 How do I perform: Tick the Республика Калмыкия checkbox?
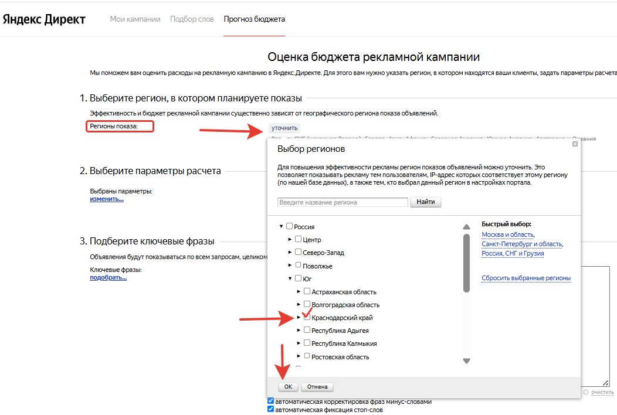[x=307, y=343]
